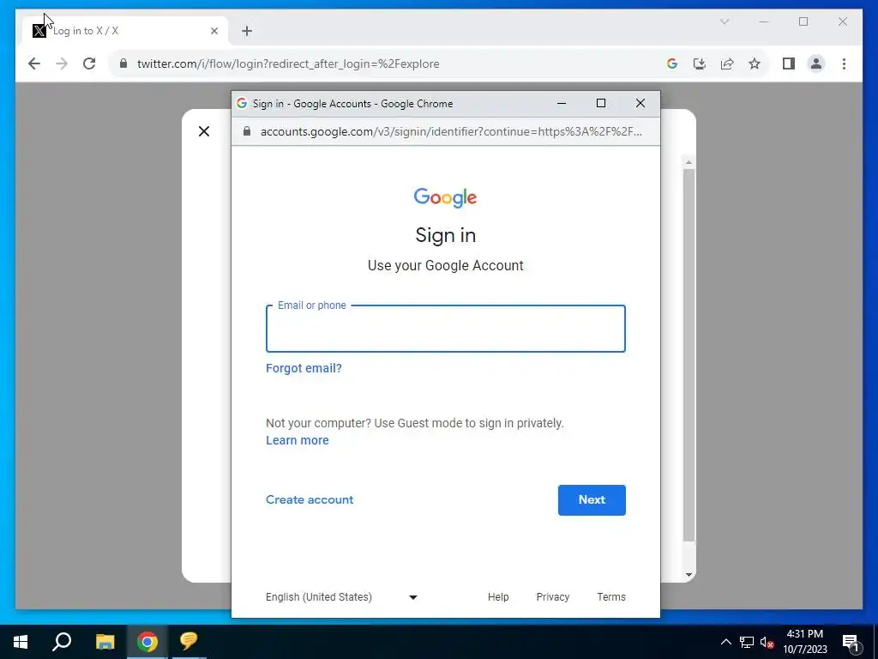Open the English (United States) language dropdown
This screenshot has width=878, height=659.
pyautogui.click(x=341, y=597)
